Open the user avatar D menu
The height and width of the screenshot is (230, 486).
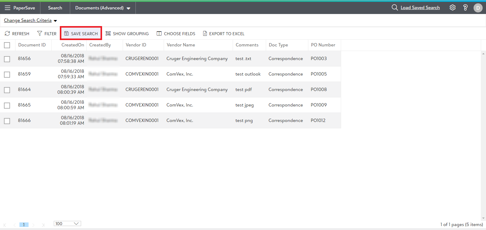[x=478, y=8]
